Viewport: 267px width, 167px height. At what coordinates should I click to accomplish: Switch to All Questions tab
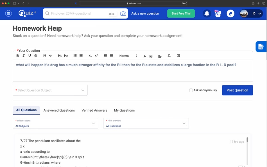[x=26, y=110]
